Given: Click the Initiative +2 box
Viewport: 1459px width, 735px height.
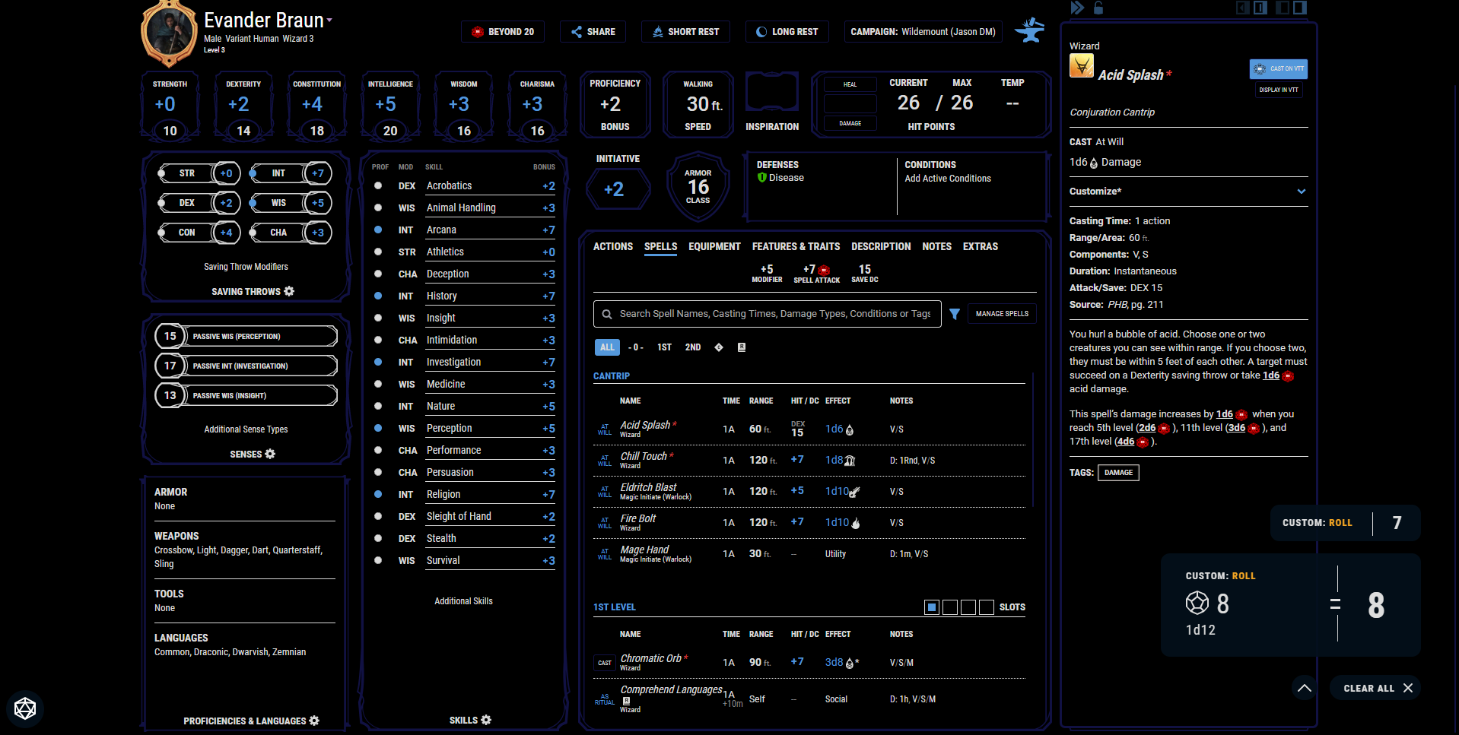Looking at the screenshot, I should [x=618, y=189].
